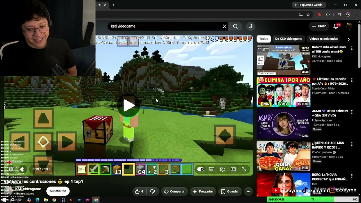Open Adobe Photoshop from the taskbar
The height and width of the screenshot is (203, 361).
click(x=79, y=200)
